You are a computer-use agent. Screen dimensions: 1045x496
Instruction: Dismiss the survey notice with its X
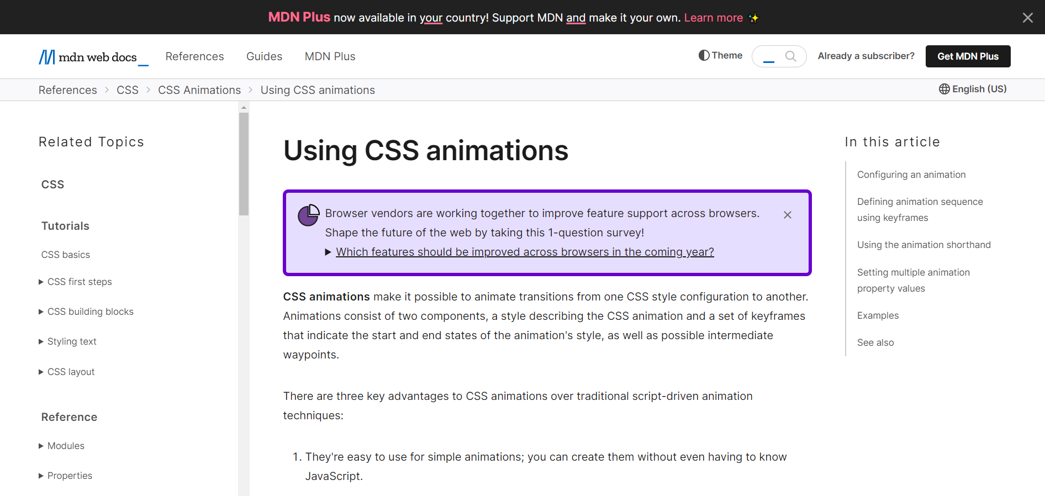(x=788, y=215)
